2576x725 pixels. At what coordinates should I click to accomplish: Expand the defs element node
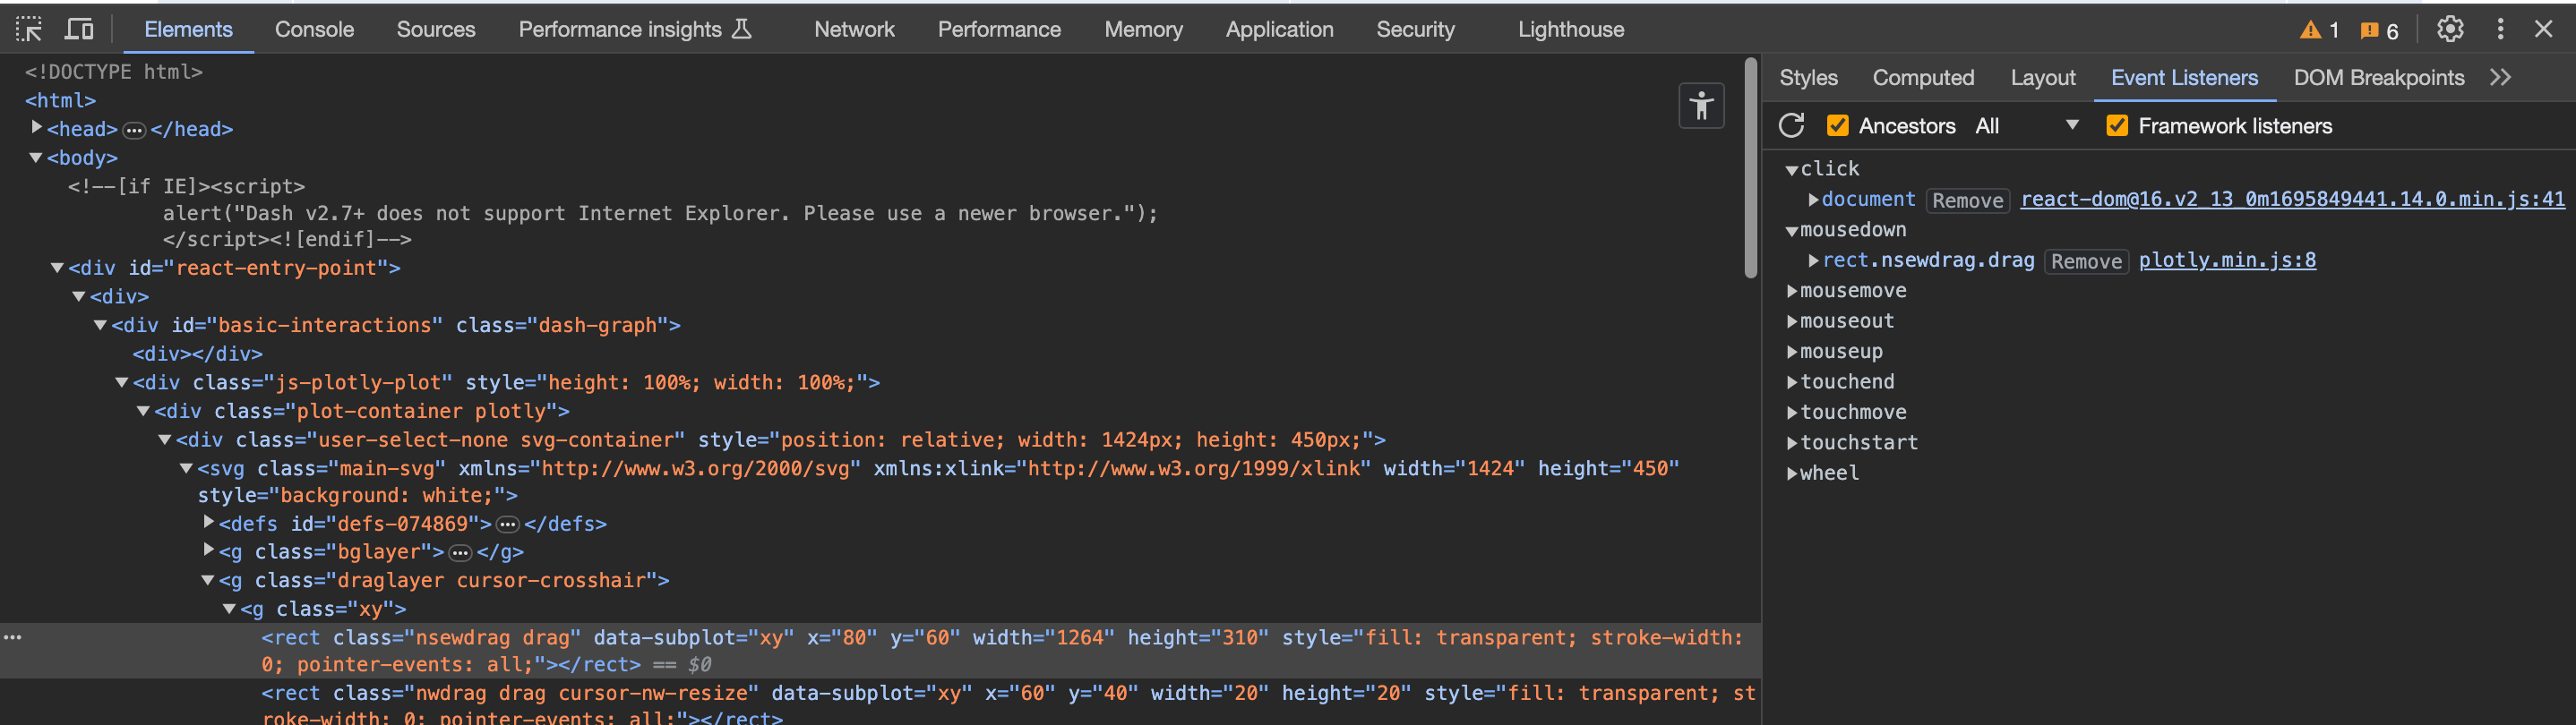209,523
